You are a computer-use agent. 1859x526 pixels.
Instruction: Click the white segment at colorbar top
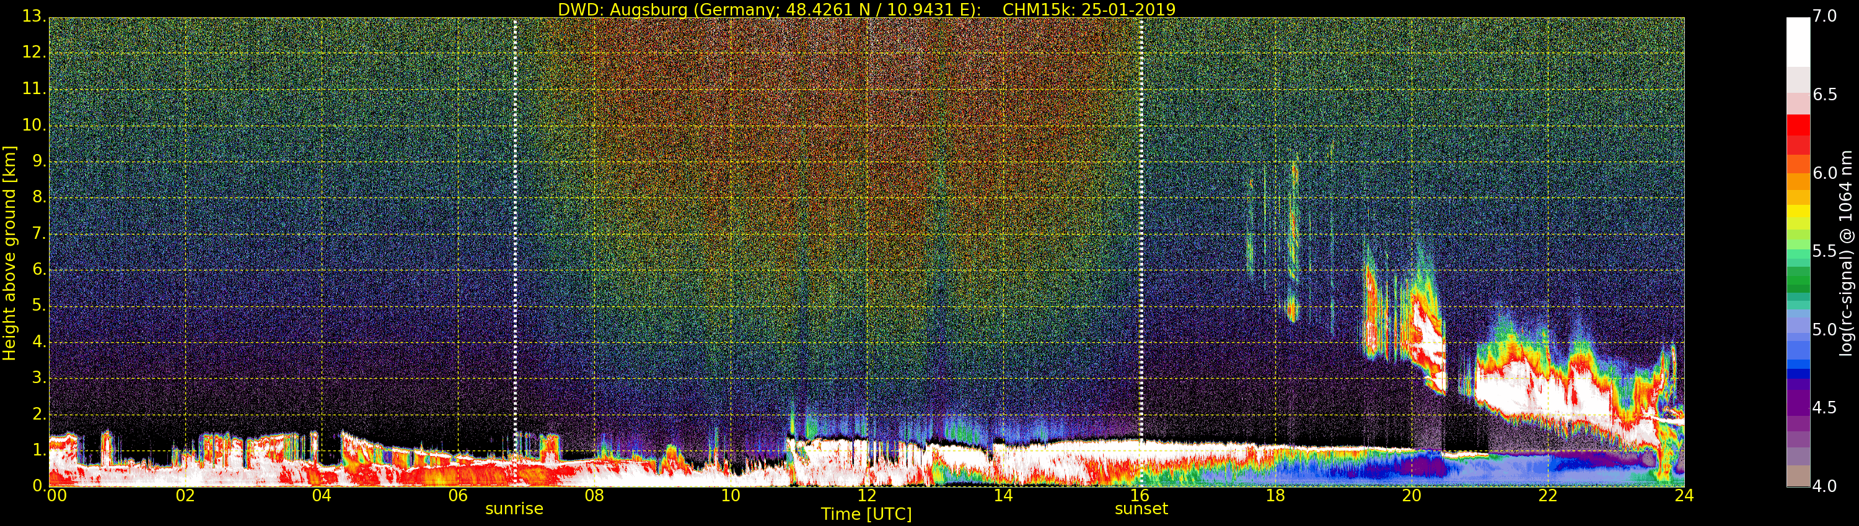1798,42
